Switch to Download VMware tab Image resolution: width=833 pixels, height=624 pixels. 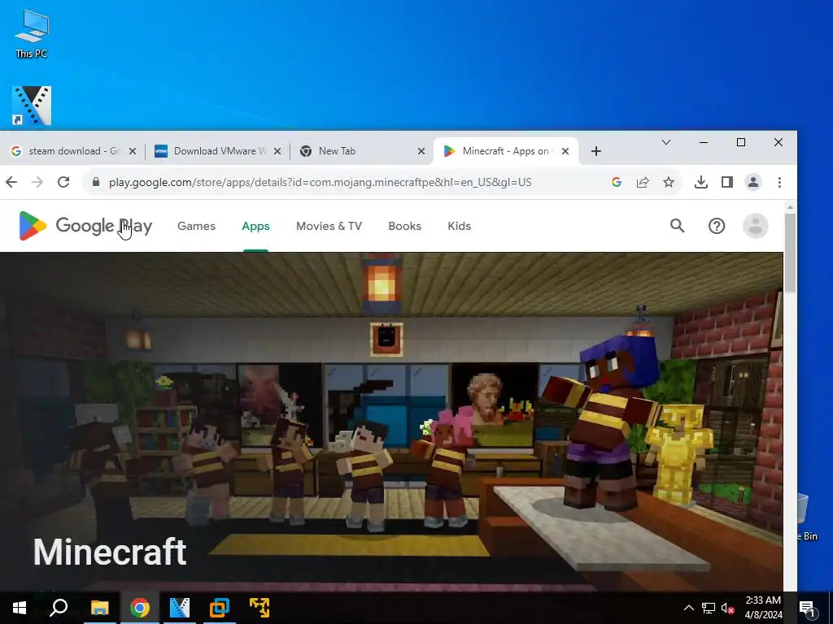tap(218, 151)
